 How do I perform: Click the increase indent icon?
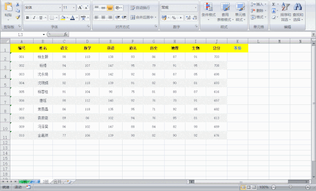(124, 17)
